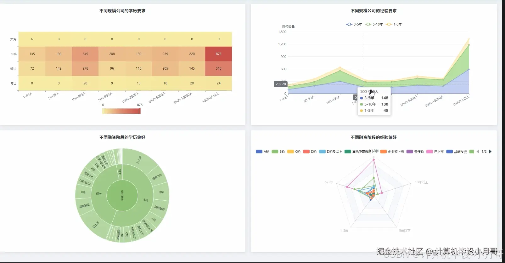Toggle 已上市 pink swatch in radar legend

click(x=429, y=152)
